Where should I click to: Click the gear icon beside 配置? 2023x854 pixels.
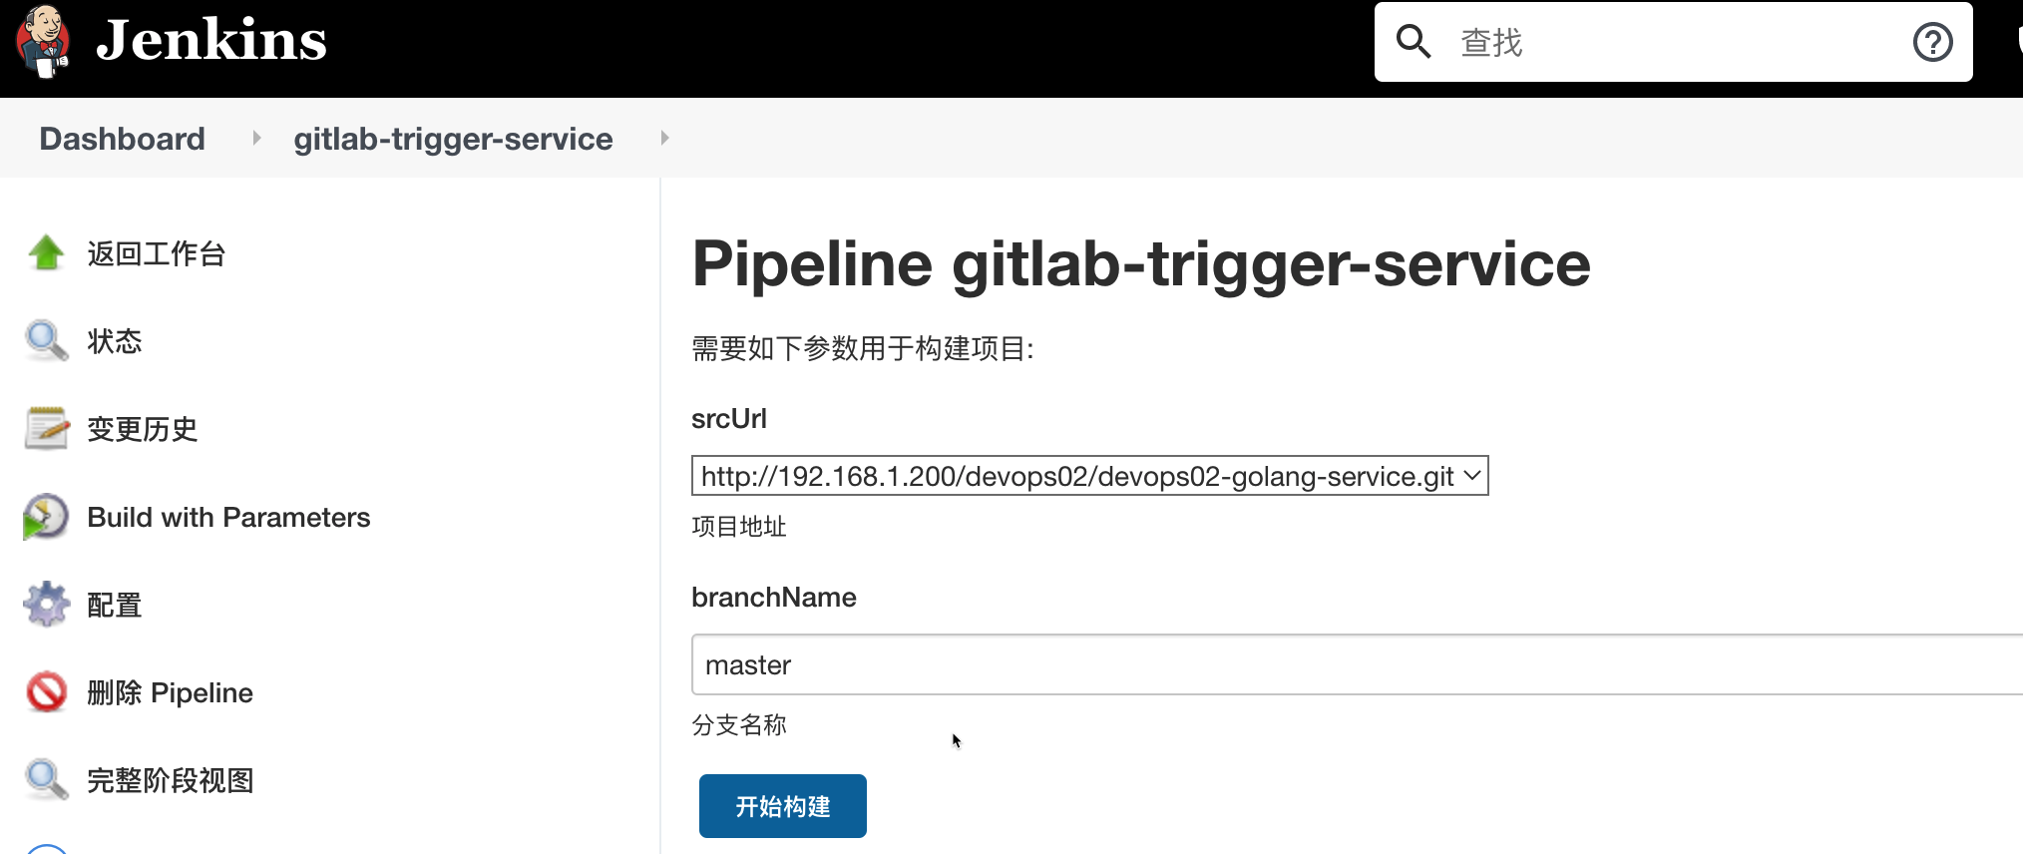coord(46,604)
